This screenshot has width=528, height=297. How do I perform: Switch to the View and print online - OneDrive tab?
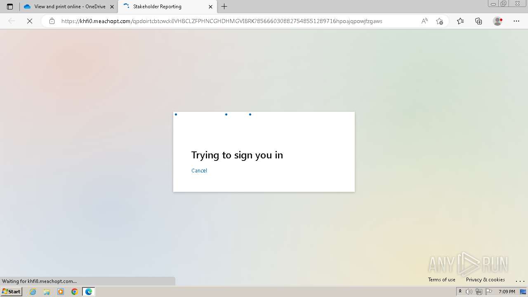[69, 7]
